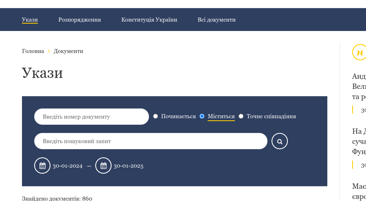Image resolution: width=366 pixels, height=201 pixels.
Task: Click the 'Головна' breadcrumb link
Action: pos(33,51)
